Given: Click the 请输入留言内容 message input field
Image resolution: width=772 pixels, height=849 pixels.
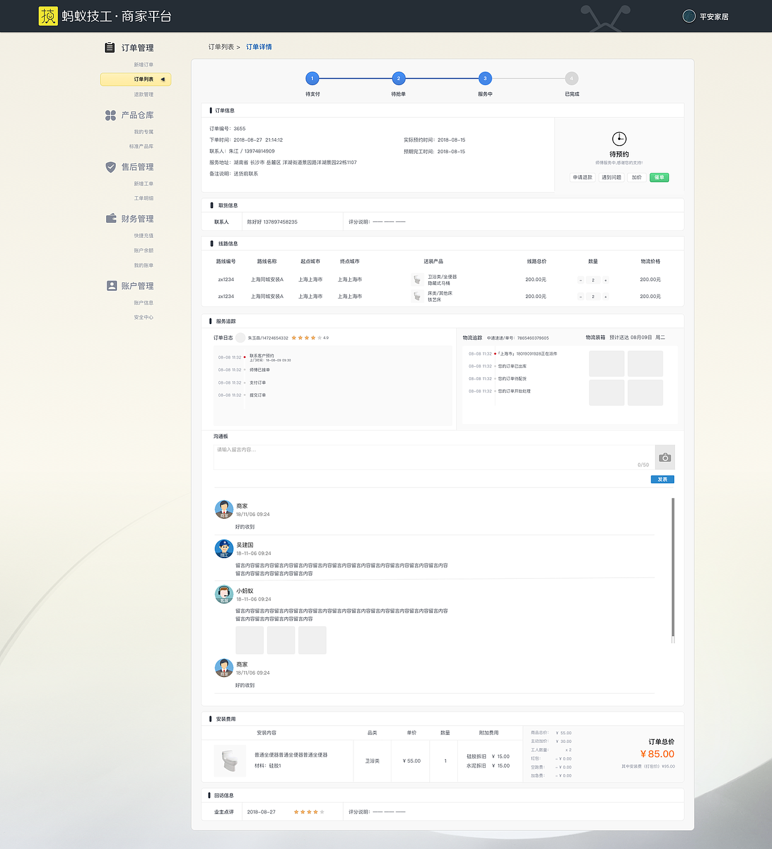Looking at the screenshot, I should 434,457.
